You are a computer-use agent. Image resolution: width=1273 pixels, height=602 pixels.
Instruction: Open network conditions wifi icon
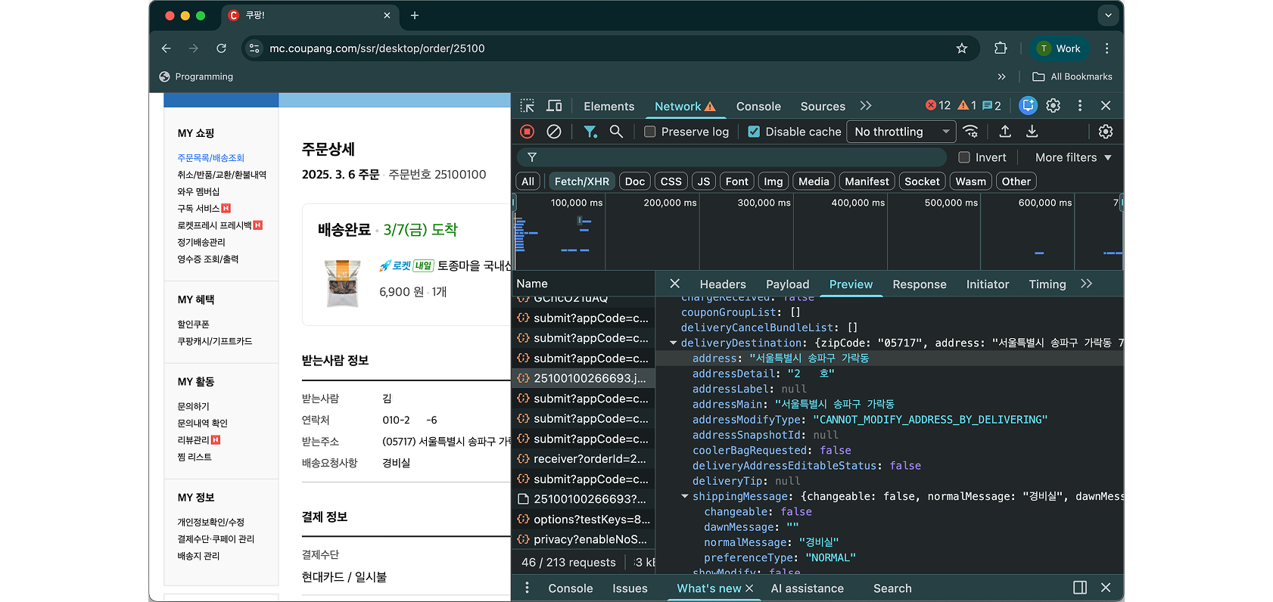tap(970, 132)
